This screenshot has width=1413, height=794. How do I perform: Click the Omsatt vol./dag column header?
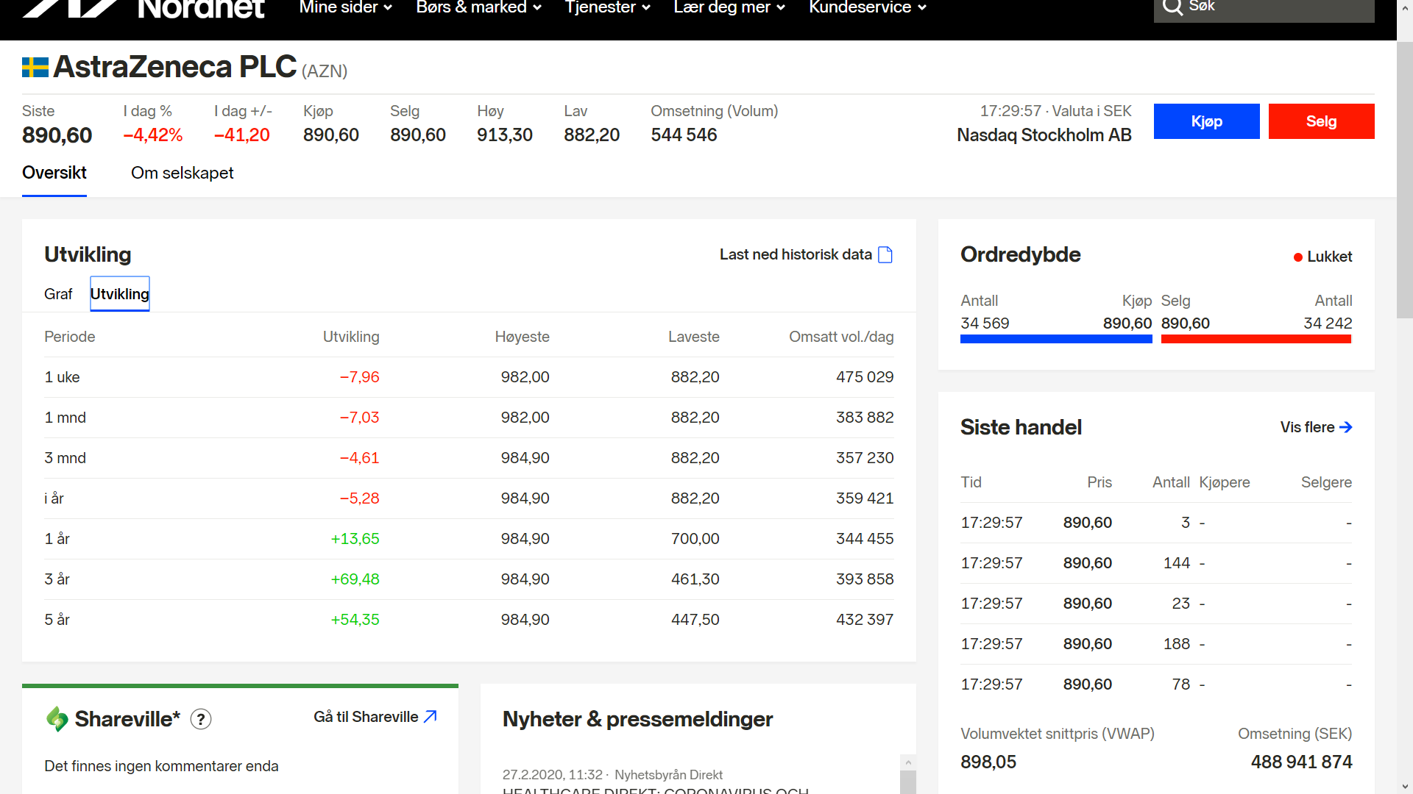coord(841,337)
